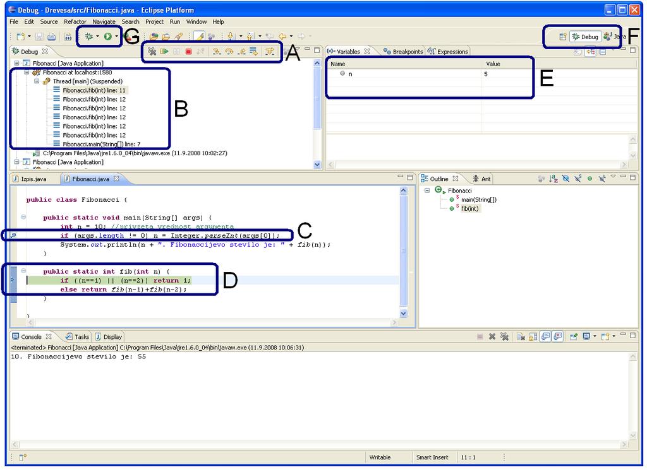Open the Open Console dropdown arrow
The height and width of the screenshot is (470, 647).
pos(614,336)
